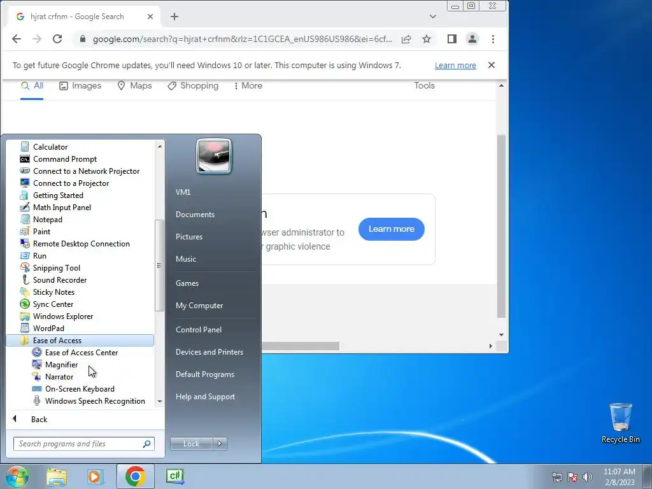The image size is (652, 489).
Task: Open Documents from Start menu
Action: pyautogui.click(x=195, y=214)
